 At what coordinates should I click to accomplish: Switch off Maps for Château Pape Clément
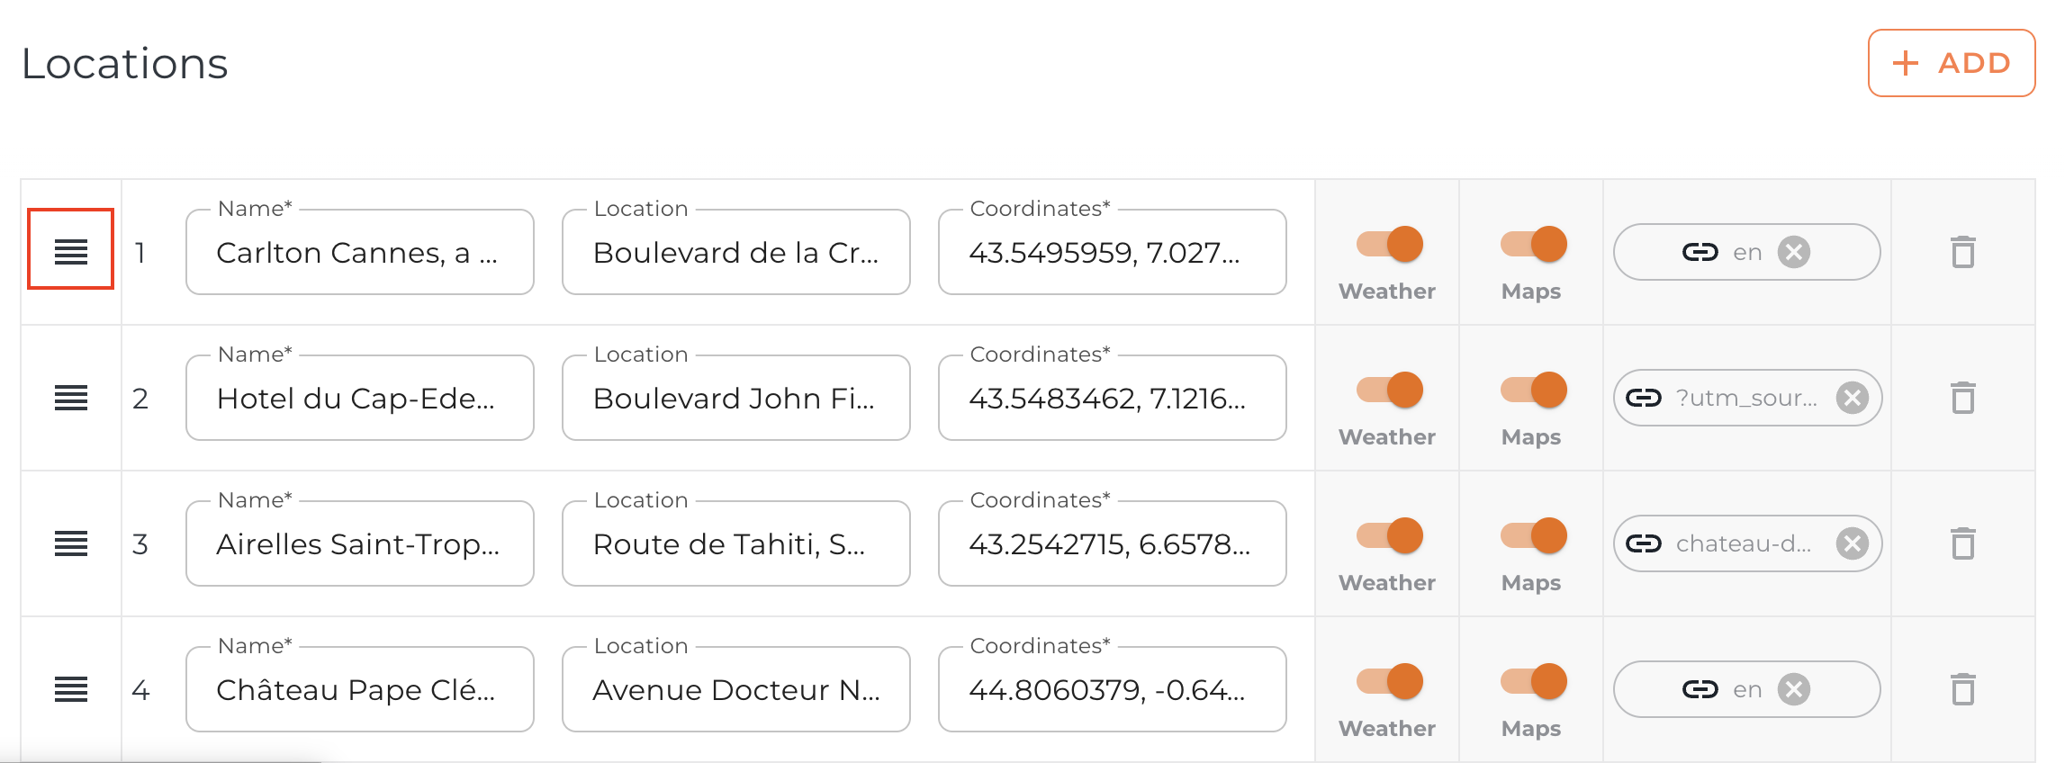coord(1533,682)
